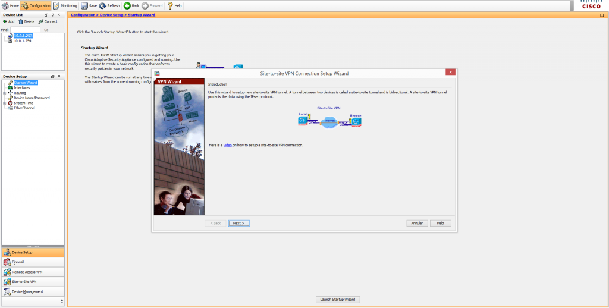Click the Internet cloud in VPN diagram
The image size is (609, 308).
click(x=329, y=122)
